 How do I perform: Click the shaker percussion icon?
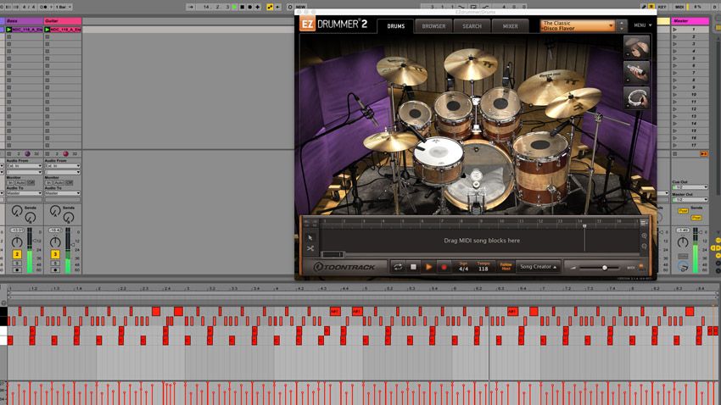pyautogui.click(x=637, y=73)
